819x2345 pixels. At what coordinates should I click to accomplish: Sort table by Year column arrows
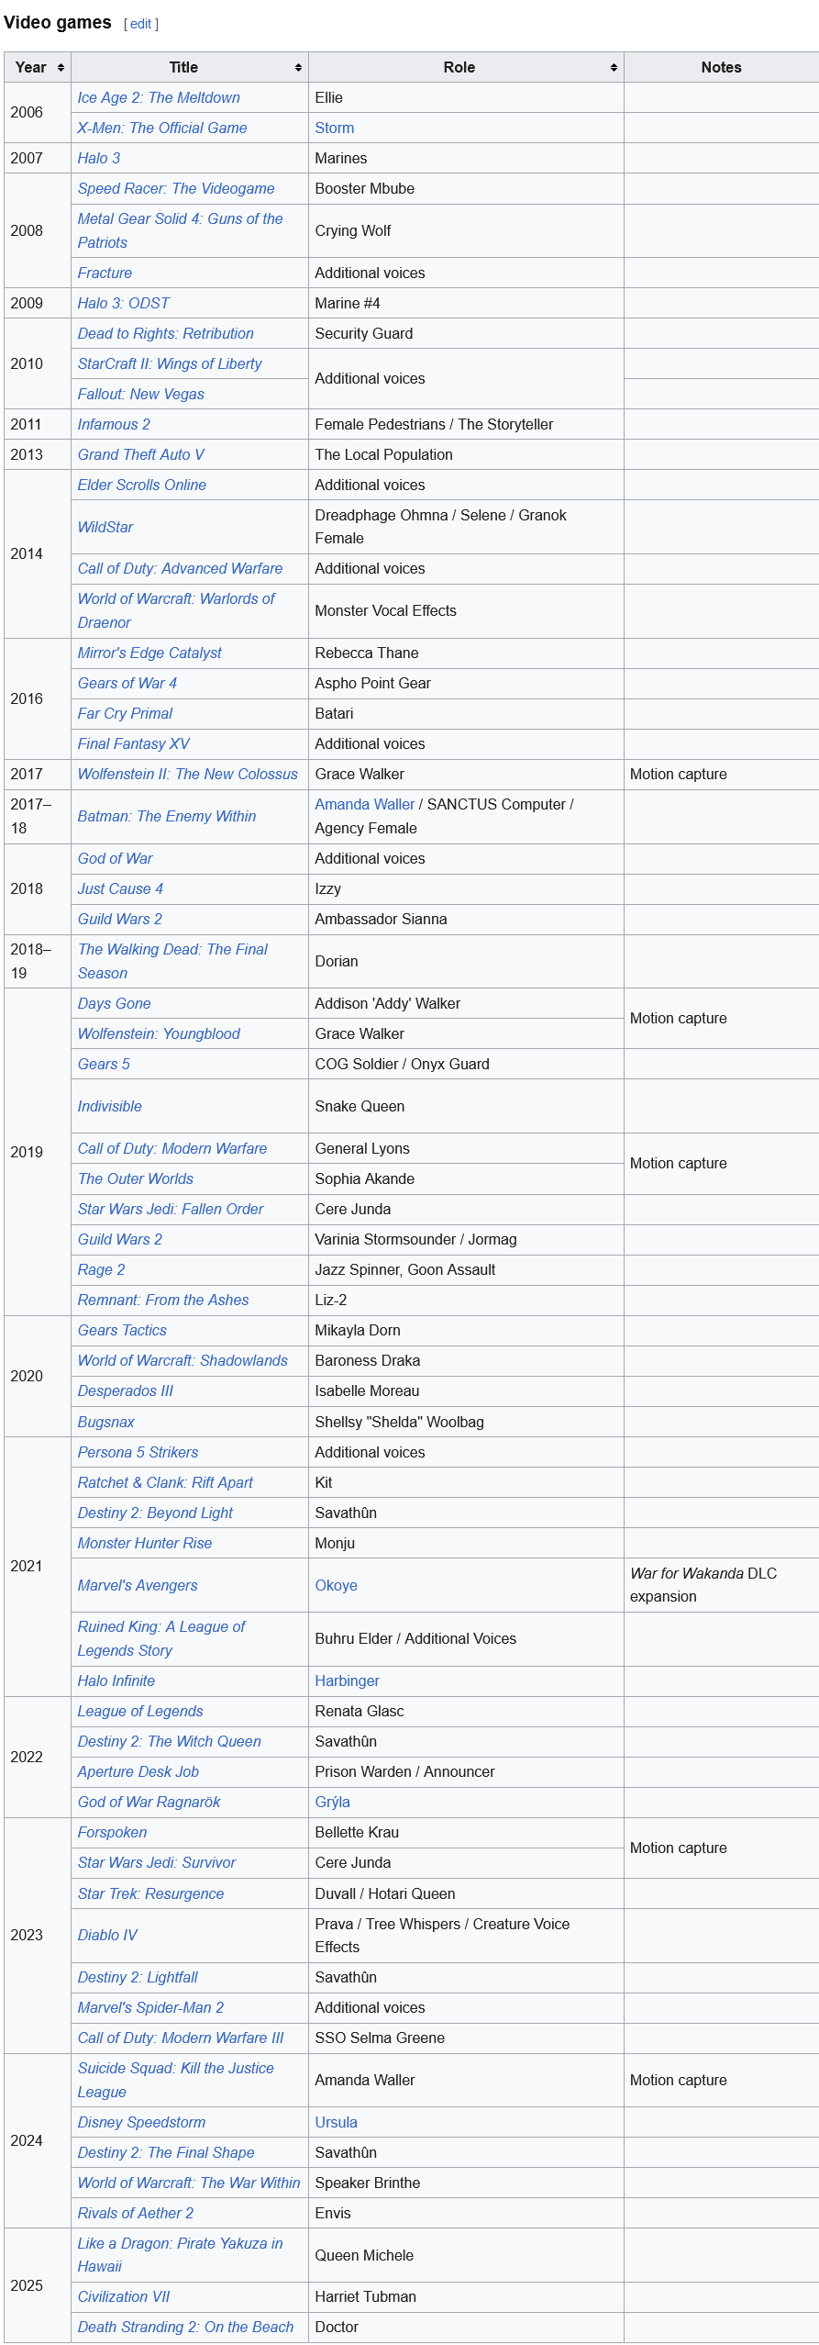coord(61,68)
